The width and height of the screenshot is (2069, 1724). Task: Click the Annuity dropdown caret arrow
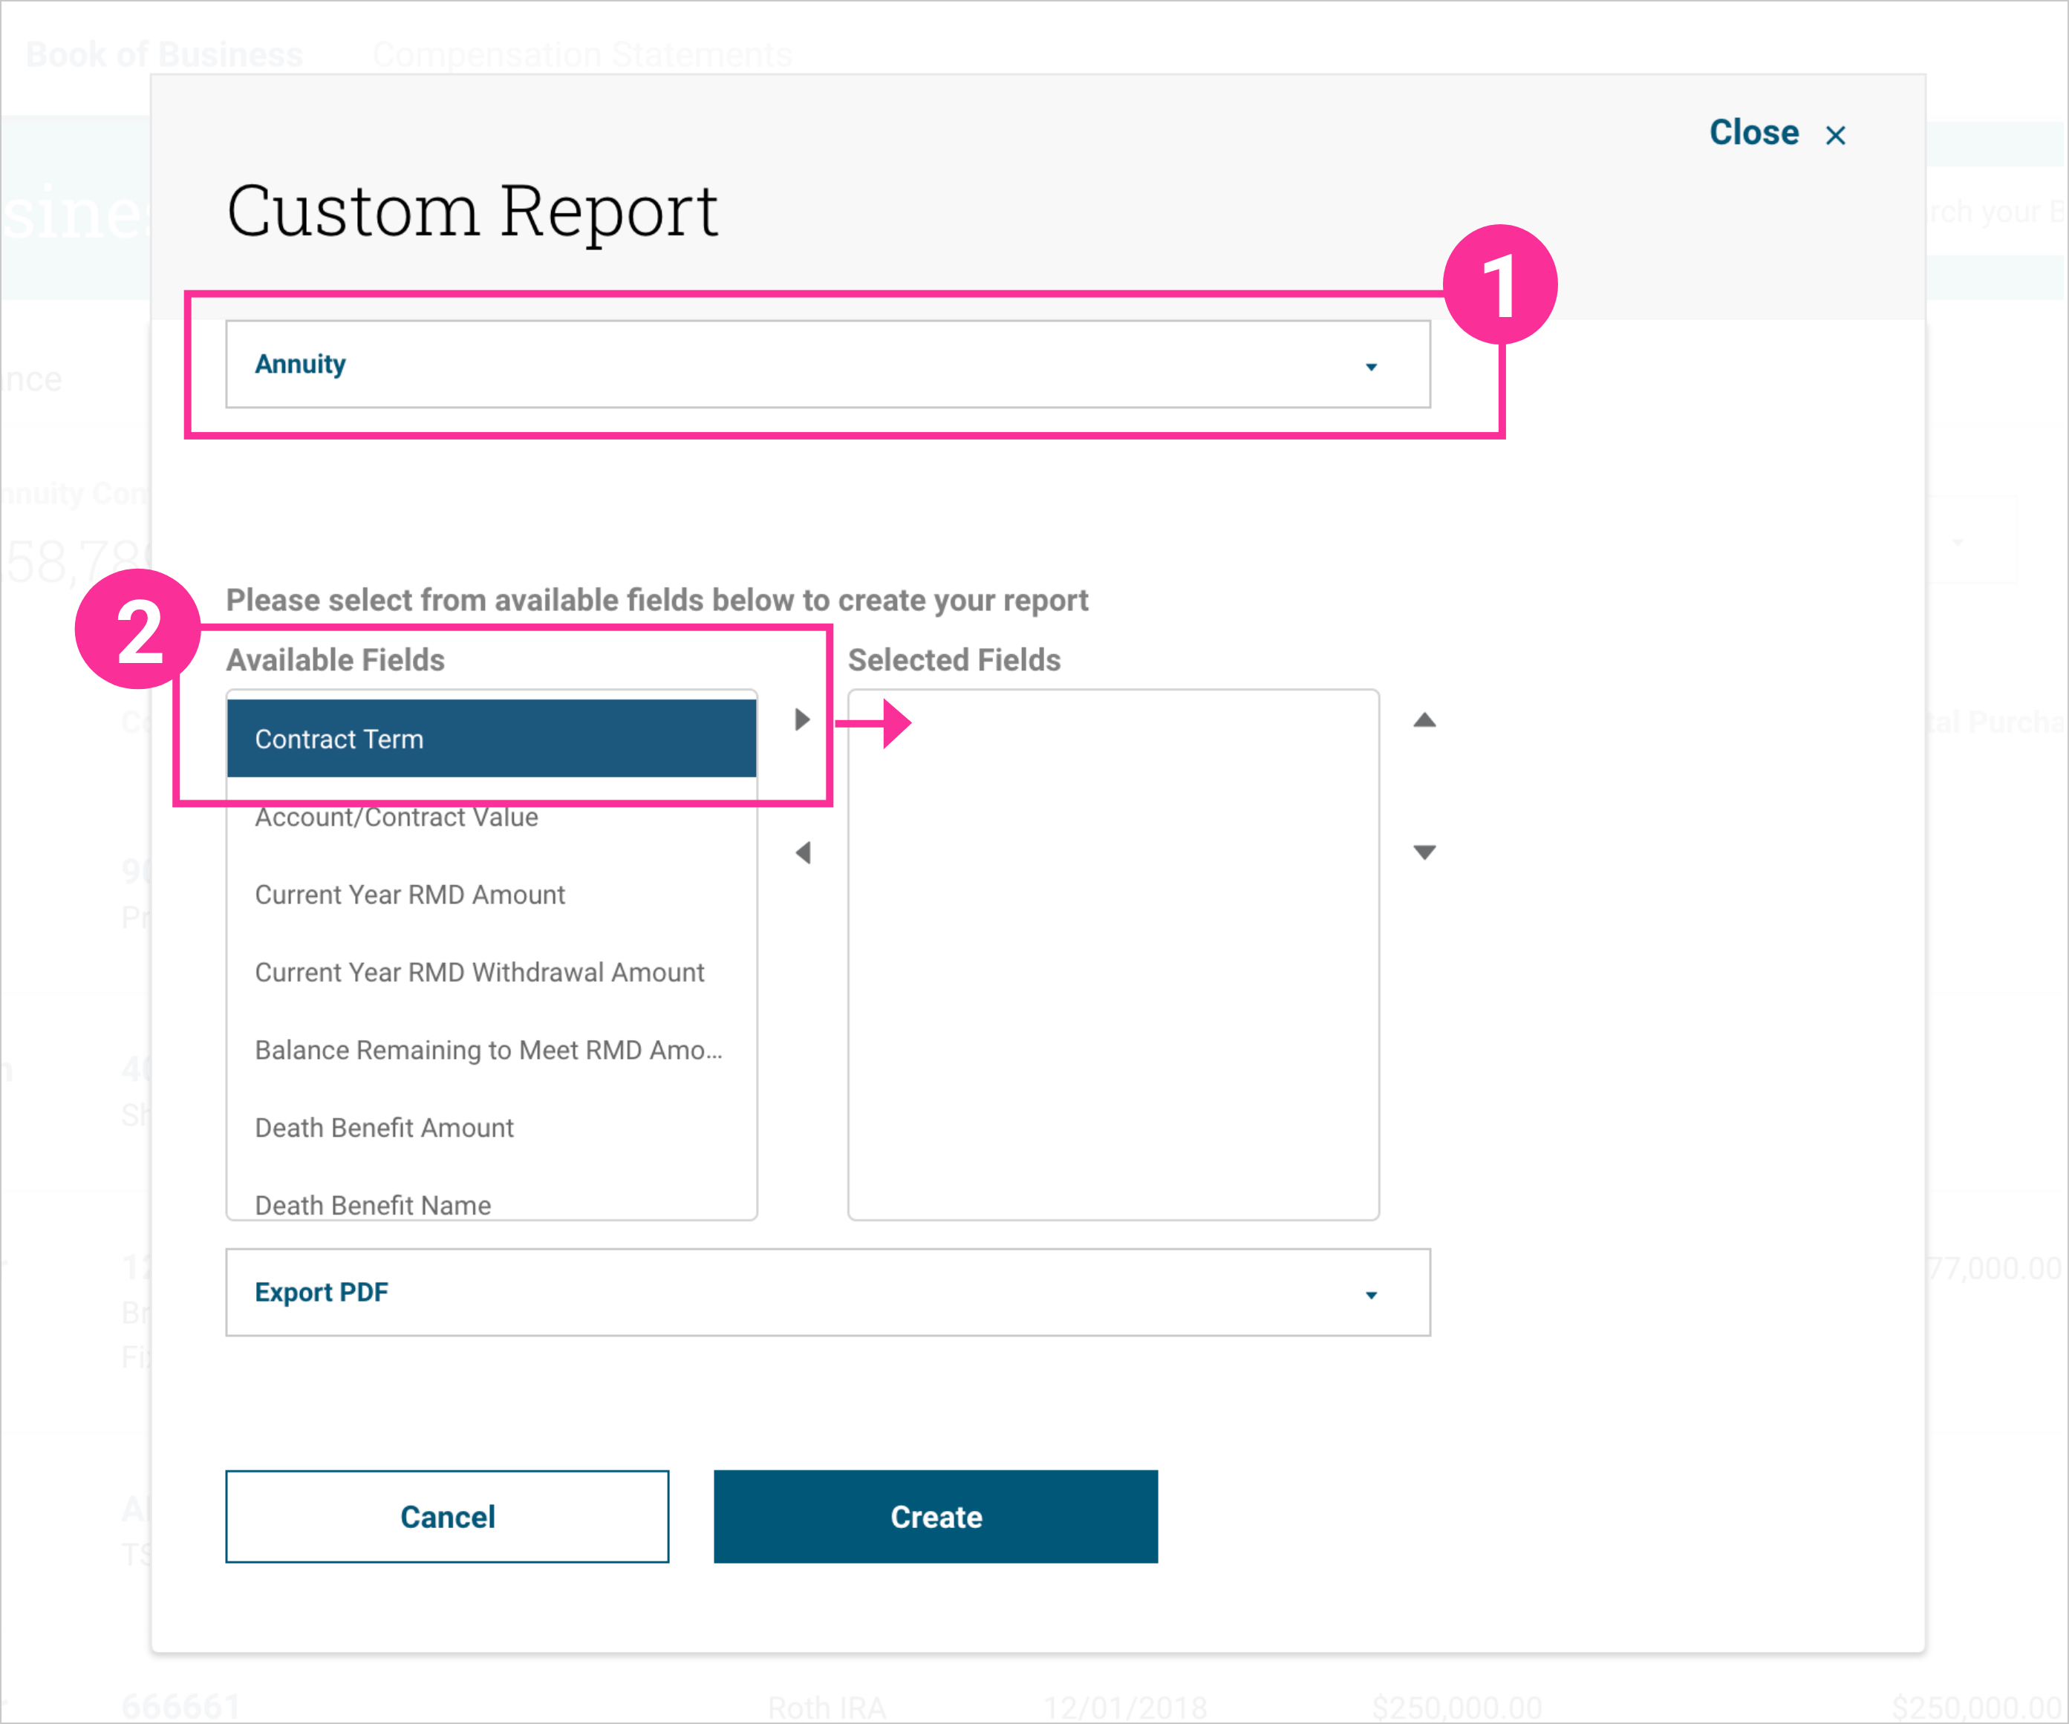pos(1370,367)
